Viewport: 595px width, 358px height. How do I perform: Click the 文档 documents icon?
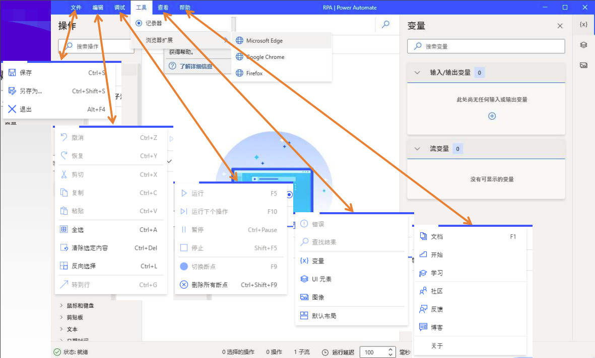pyautogui.click(x=423, y=236)
